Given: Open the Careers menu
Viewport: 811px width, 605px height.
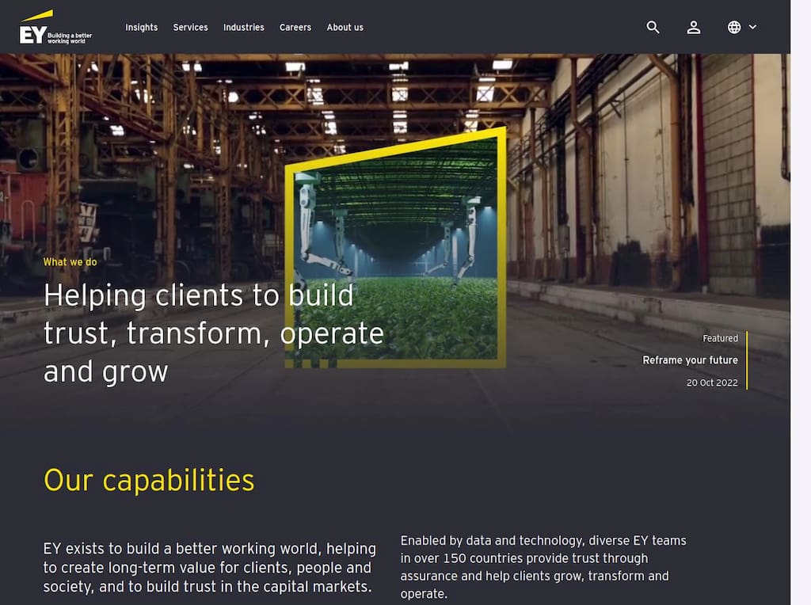Looking at the screenshot, I should pos(295,27).
